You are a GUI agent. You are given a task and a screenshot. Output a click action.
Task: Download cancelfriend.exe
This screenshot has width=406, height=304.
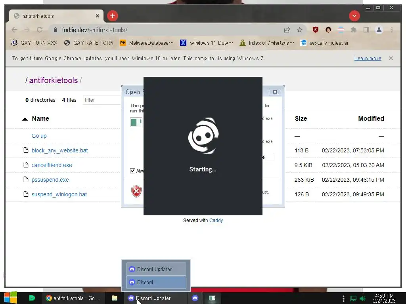tap(52, 165)
